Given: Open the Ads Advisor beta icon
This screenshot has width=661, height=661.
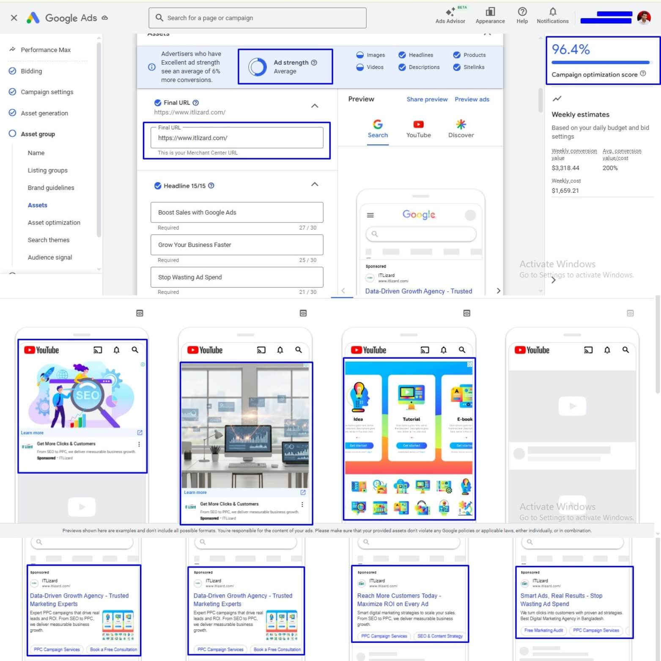Looking at the screenshot, I should pos(450,12).
